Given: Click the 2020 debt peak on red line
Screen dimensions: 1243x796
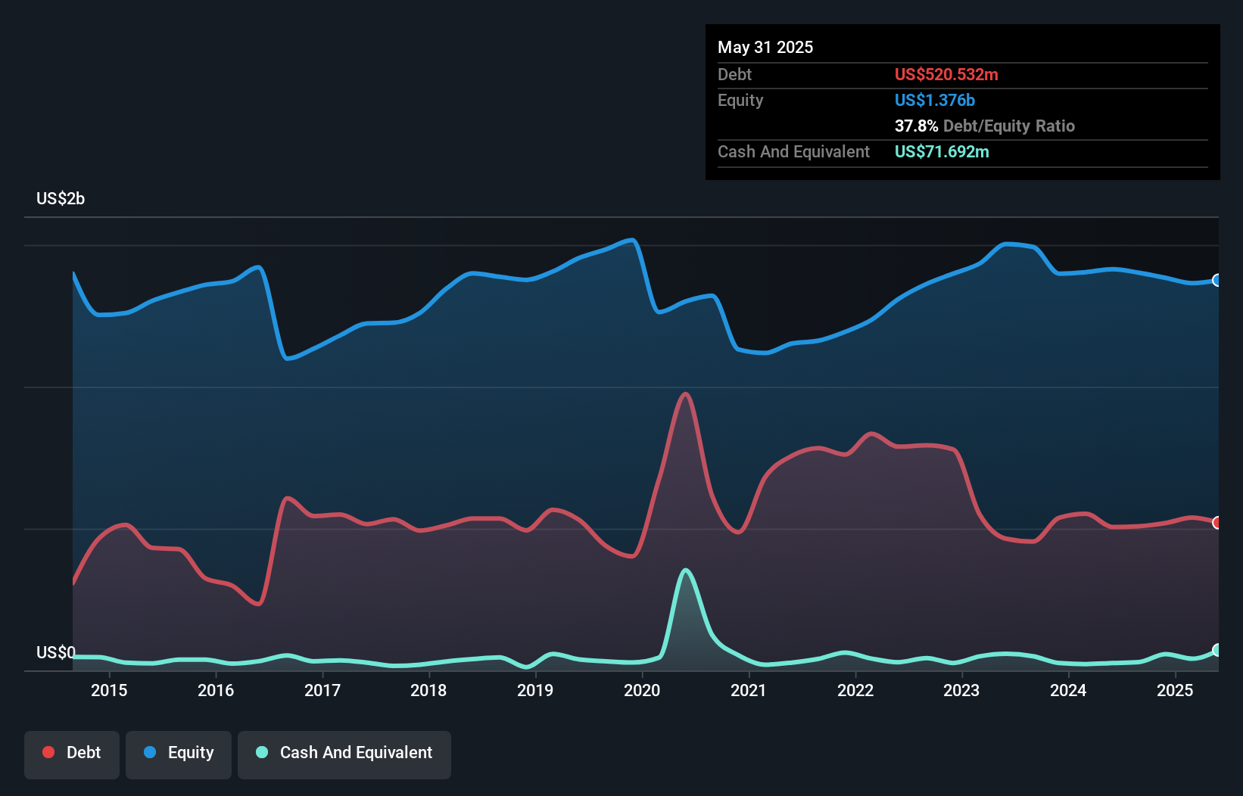Looking at the screenshot, I should point(686,394).
